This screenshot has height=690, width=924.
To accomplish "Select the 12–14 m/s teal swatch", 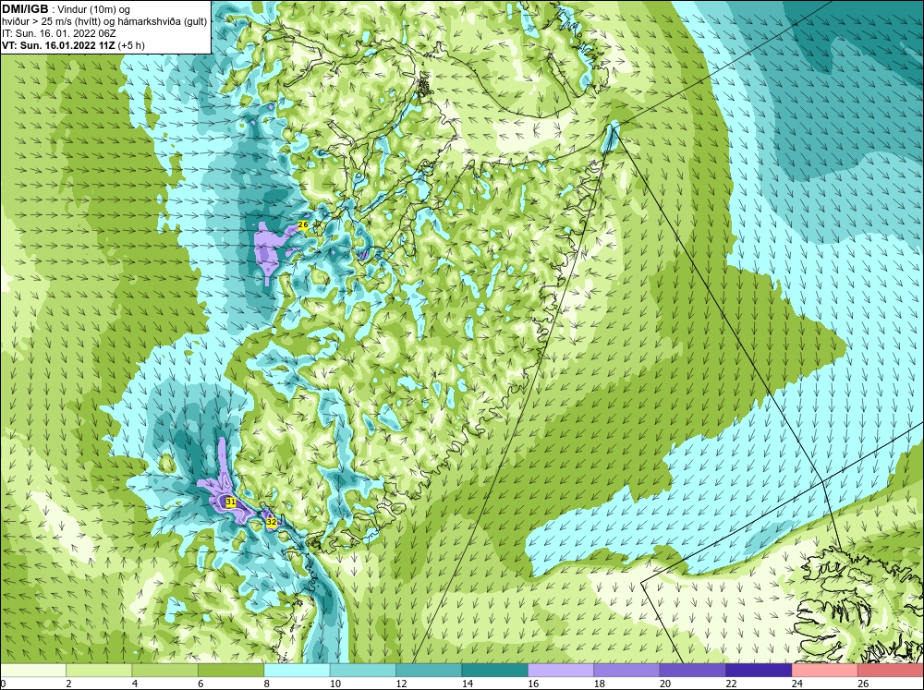I will coord(429,670).
